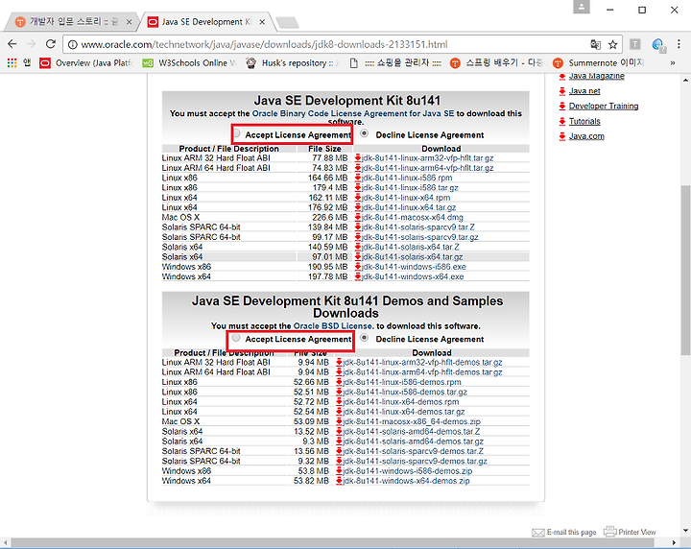This screenshot has height=549, width=691.
Task: Click the download arrow icon for jdk-8u141-solaris-x64.tar.gz
Action: (x=358, y=256)
